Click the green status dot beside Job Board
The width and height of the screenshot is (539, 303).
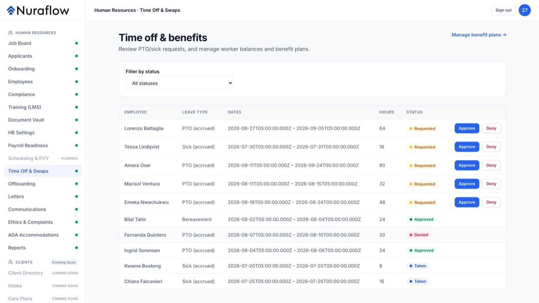[77, 43]
